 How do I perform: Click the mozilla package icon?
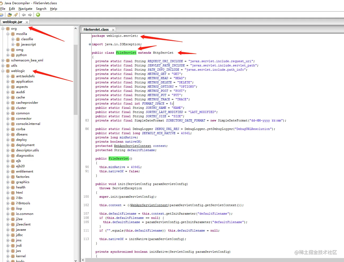click(12, 34)
